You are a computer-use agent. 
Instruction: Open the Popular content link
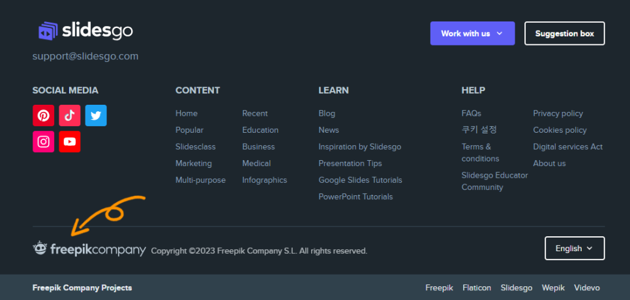click(189, 130)
